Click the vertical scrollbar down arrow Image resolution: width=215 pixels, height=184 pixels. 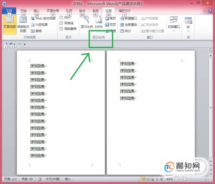click(x=211, y=161)
